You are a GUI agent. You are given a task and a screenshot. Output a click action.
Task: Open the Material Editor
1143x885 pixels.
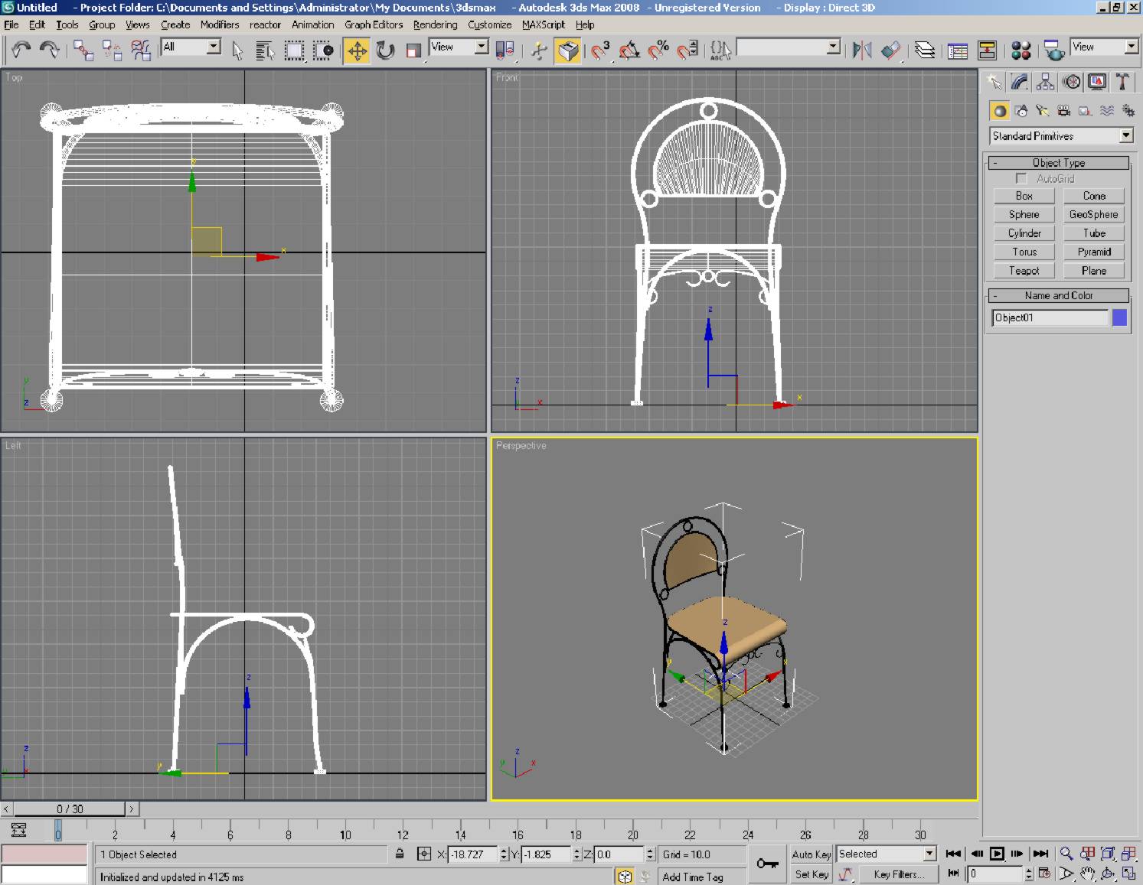point(1021,51)
